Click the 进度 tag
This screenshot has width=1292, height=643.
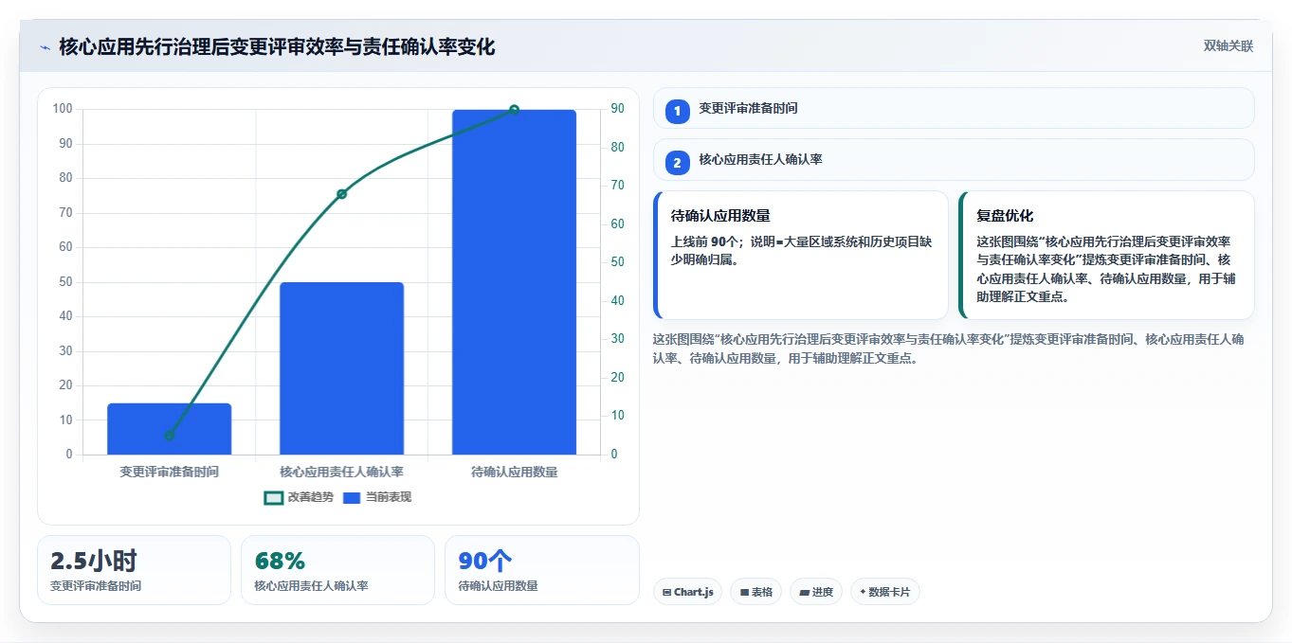pos(816,592)
